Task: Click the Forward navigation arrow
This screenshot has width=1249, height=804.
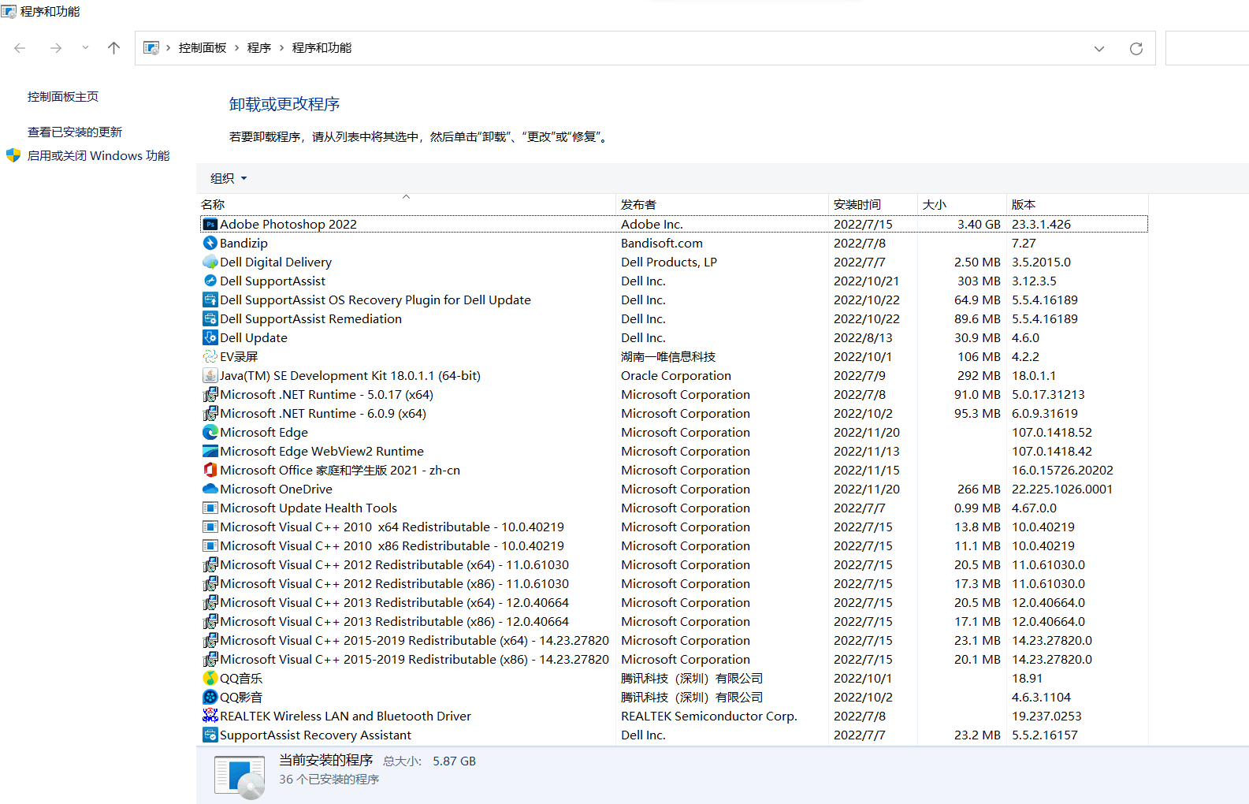Action: [x=55, y=48]
